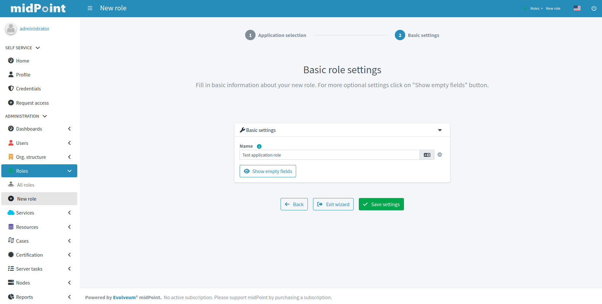Click the midPoint logo
This screenshot has height=304, width=602.
click(38, 8)
